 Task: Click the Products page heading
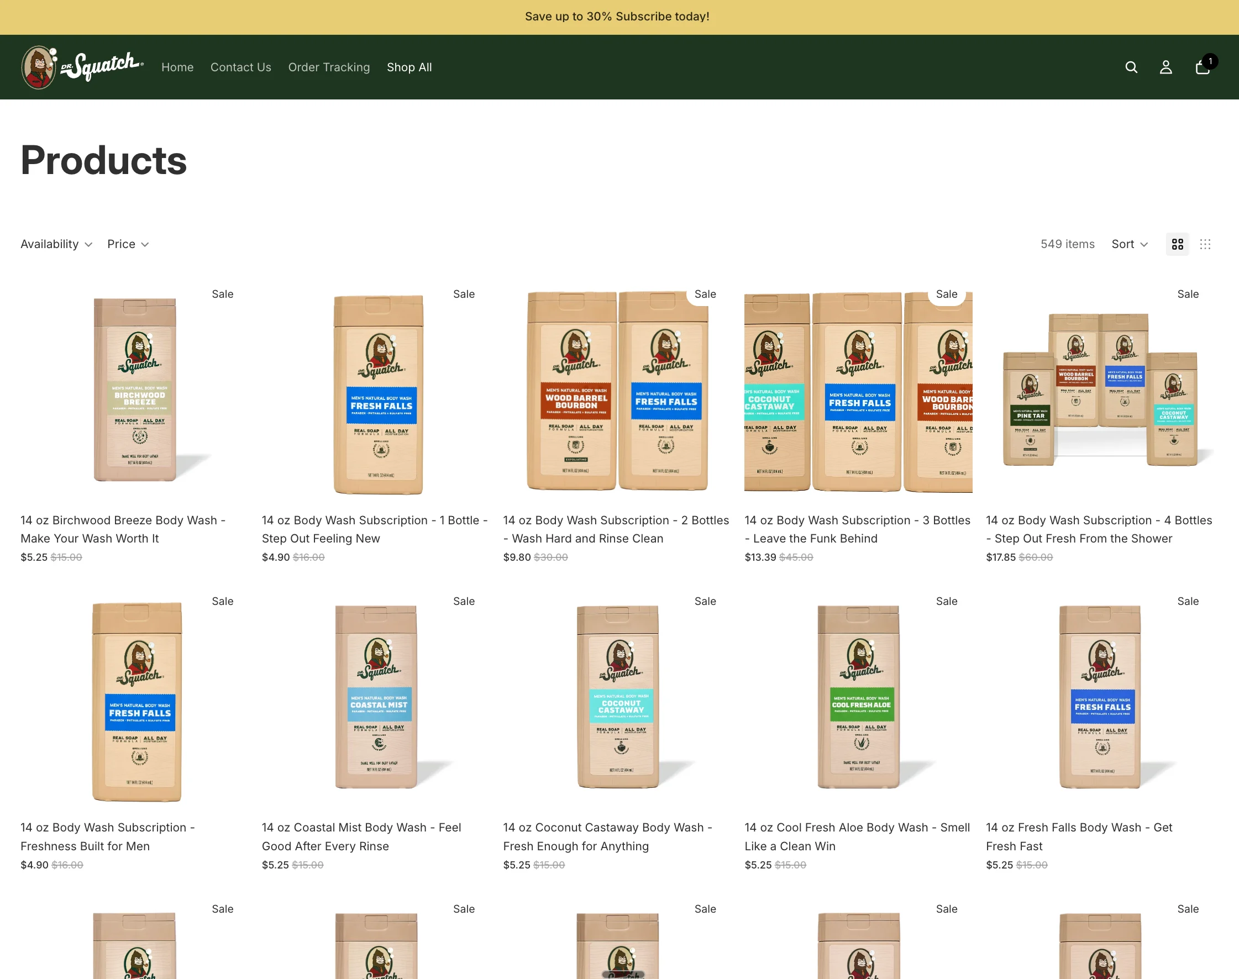pos(104,160)
